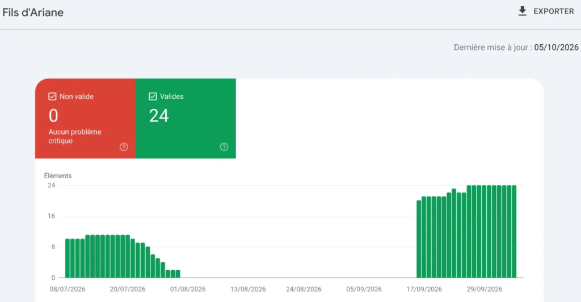Click the Éléments axis label
The width and height of the screenshot is (581, 302).
58,175
